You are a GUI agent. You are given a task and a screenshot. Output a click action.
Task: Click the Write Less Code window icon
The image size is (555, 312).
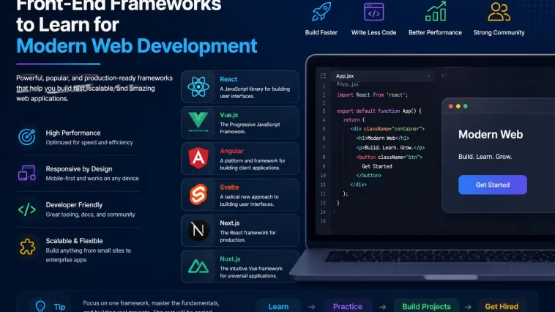click(x=373, y=12)
